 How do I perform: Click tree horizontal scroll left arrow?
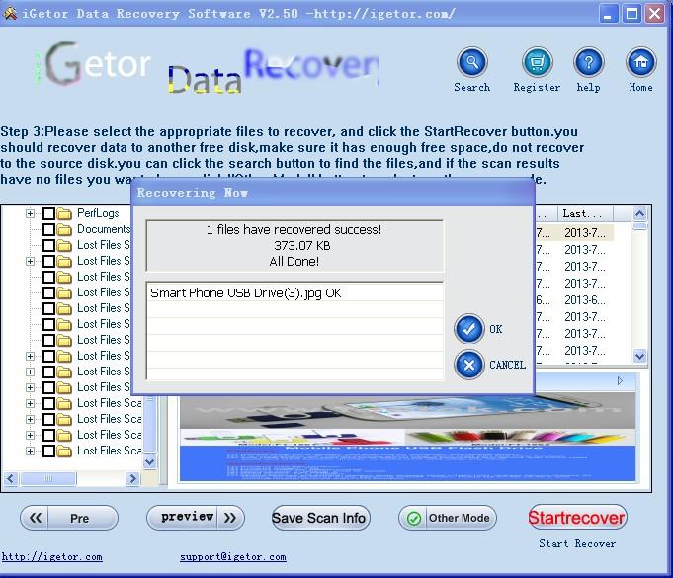(10, 478)
